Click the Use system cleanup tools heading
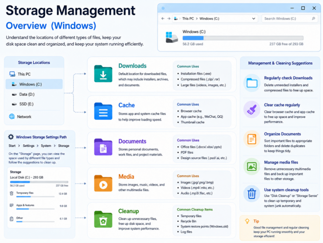The height and width of the screenshot is (243, 323). (x=286, y=189)
